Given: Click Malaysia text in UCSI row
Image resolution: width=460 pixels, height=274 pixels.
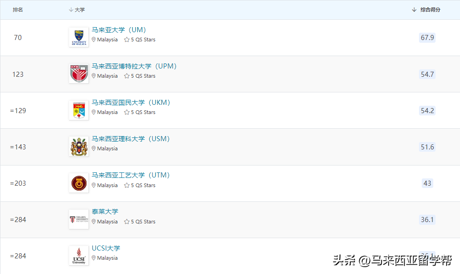Looking at the screenshot, I should tap(107, 258).
